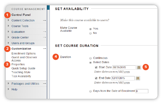Expand the Users and Groups triangle

pyautogui.click(x=8, y=43)
